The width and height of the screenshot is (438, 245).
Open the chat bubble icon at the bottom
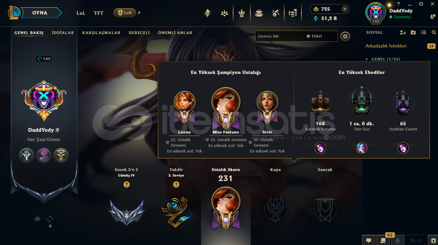point(369,240)
